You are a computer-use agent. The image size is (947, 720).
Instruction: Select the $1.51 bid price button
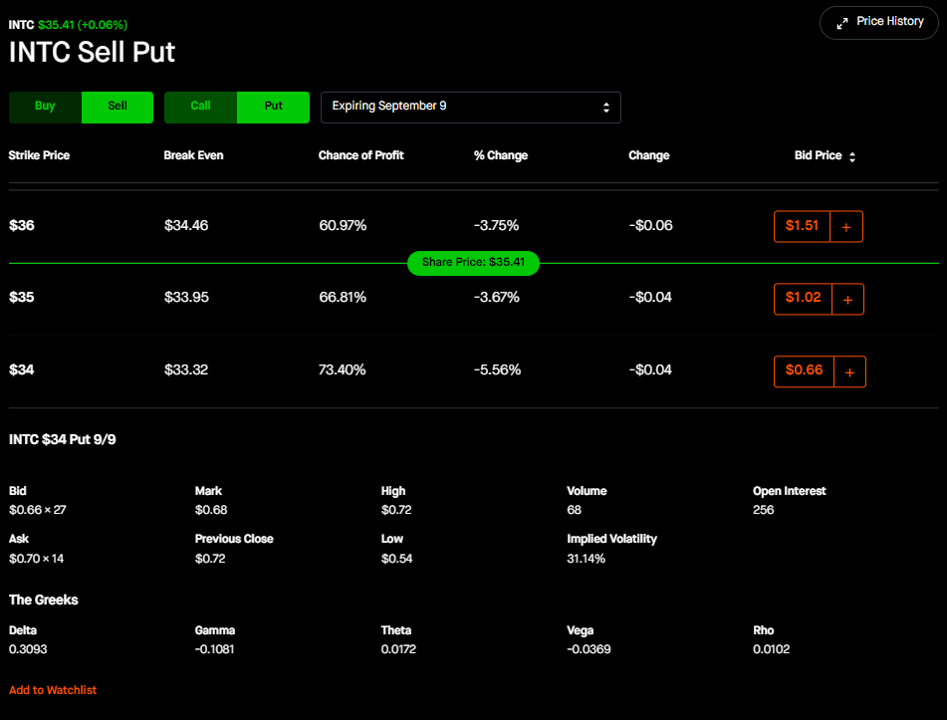click(802, 226)
